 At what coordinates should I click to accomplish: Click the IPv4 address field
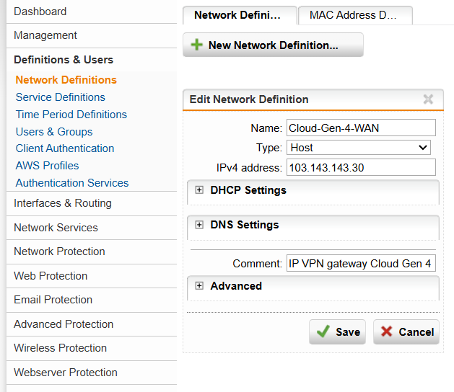click(361, 168)
